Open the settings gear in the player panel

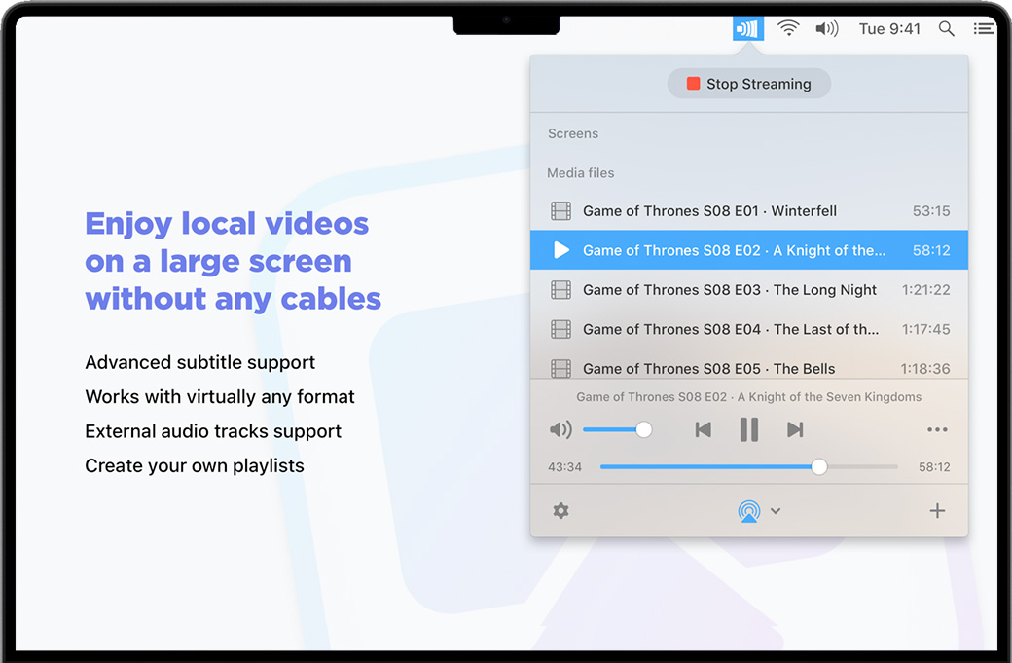point(560,510)
